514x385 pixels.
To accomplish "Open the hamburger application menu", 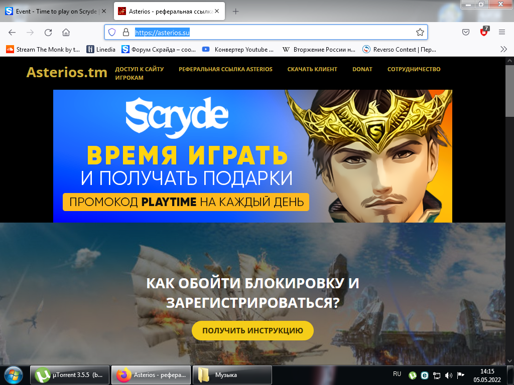I will tap(501, 32).
